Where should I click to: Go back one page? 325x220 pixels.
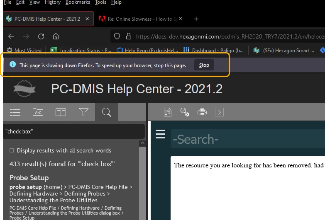(x=11, y=36)
